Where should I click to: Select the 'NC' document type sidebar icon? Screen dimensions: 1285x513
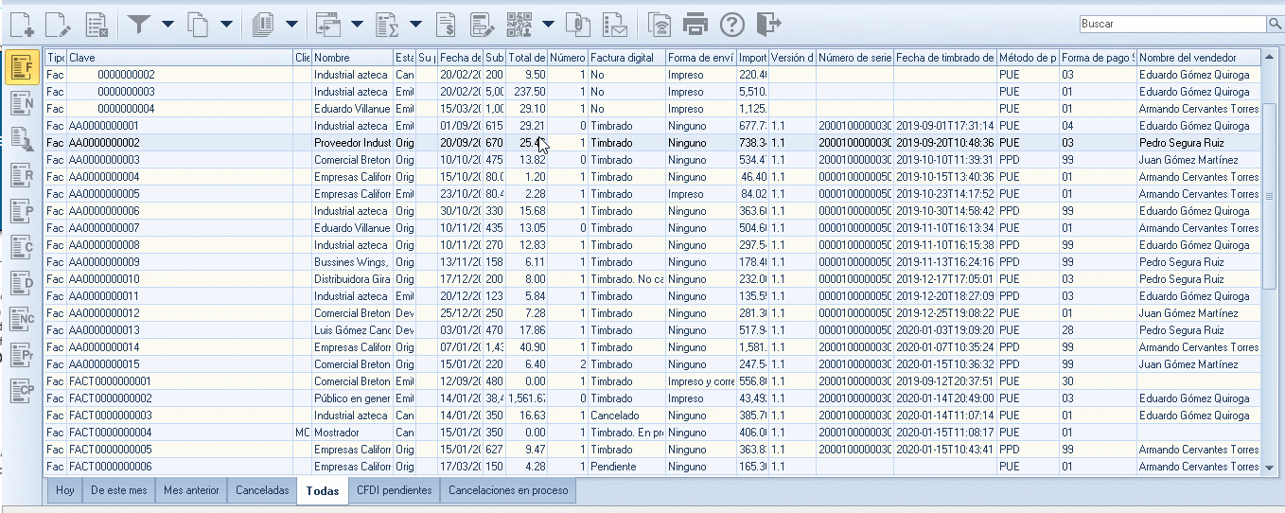pos(23,321)
